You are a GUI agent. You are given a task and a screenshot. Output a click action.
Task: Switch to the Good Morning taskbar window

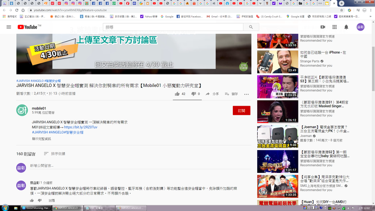(36, 208)
